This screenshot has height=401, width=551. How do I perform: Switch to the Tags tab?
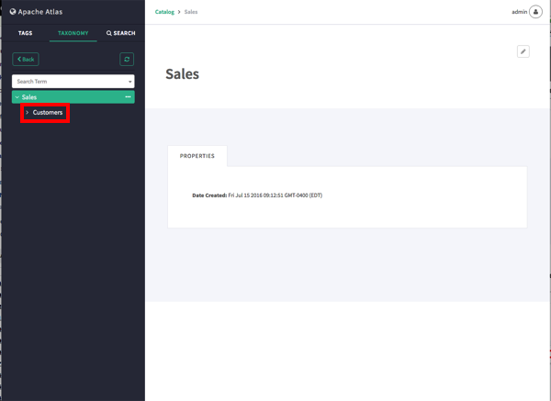click(25, 33)
